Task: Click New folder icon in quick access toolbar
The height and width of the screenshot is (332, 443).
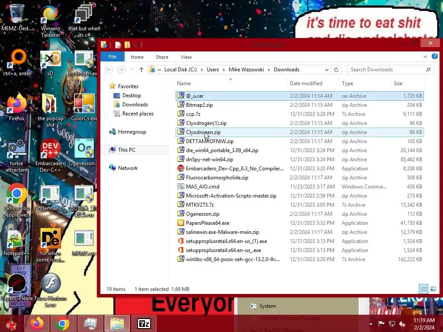Action: coord(128,45)
